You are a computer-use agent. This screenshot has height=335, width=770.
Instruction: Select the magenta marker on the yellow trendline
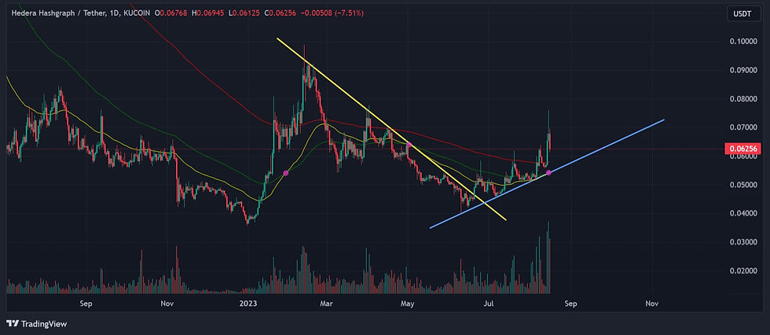coord(409,145)
